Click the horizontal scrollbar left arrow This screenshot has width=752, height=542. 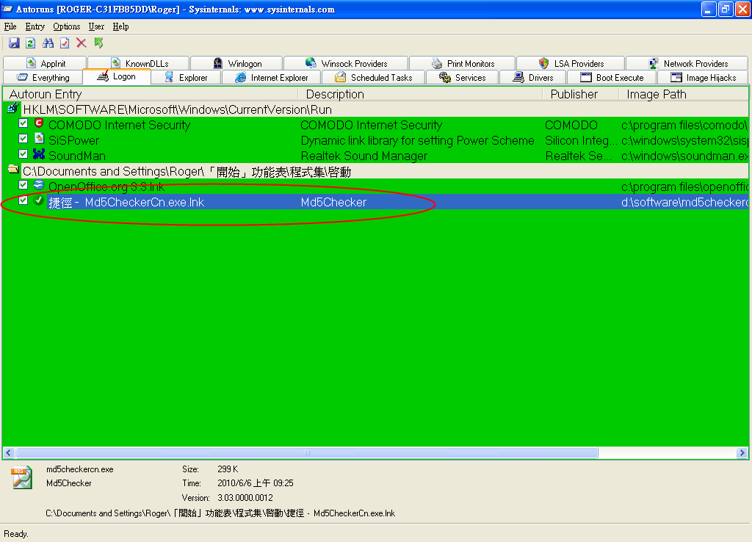(x=9, y=452)
